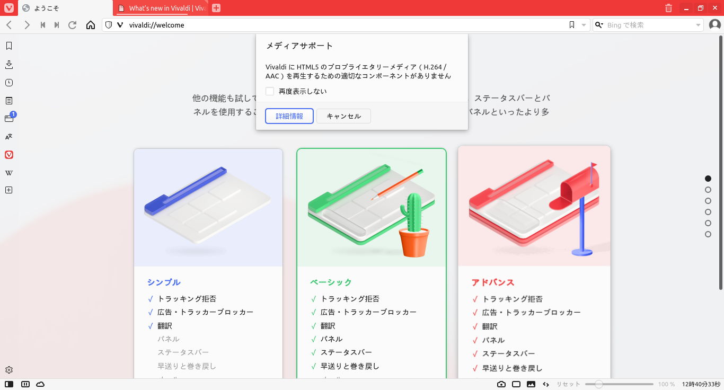Click the キャンセル button
724x390 pixels.
click(x=343, y=116)
